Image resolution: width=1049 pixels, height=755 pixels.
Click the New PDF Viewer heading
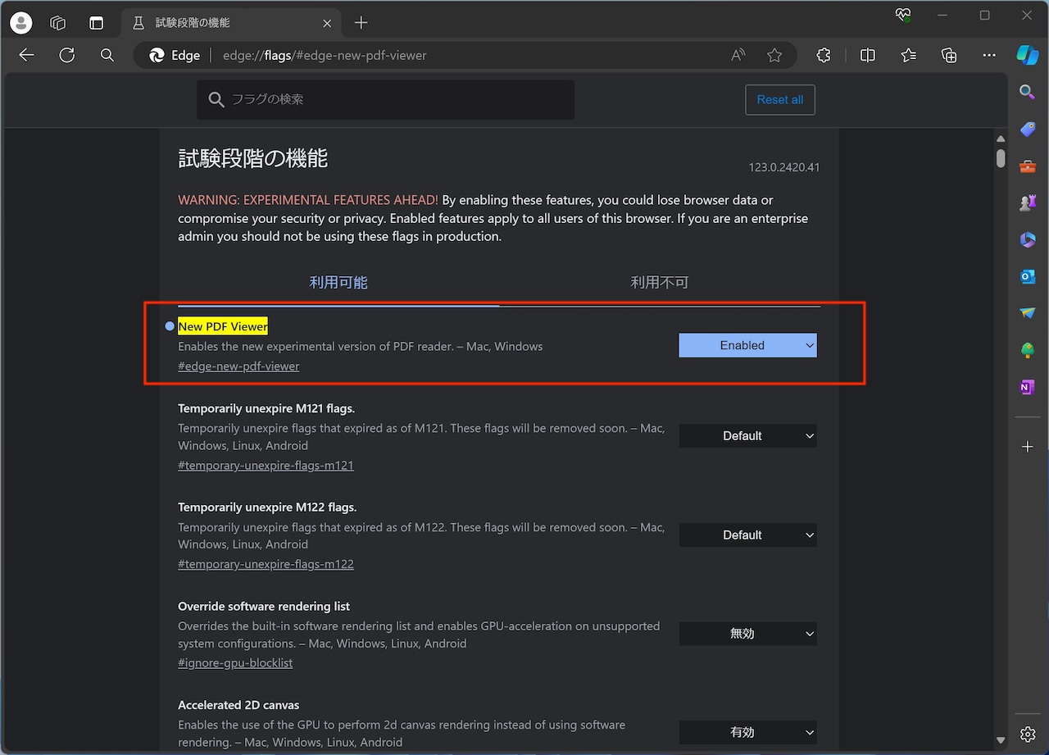click(x=223, y=326)
